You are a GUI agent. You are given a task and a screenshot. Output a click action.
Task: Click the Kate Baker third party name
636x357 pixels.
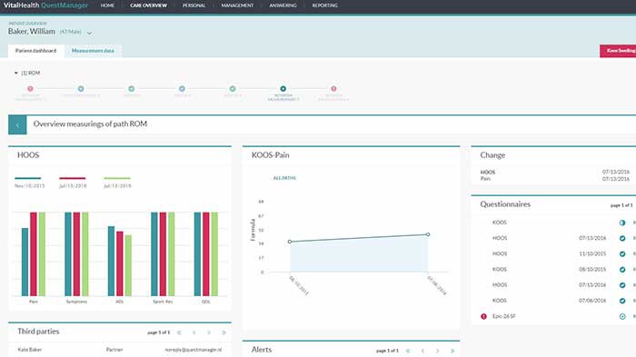[x=30, y=350]
